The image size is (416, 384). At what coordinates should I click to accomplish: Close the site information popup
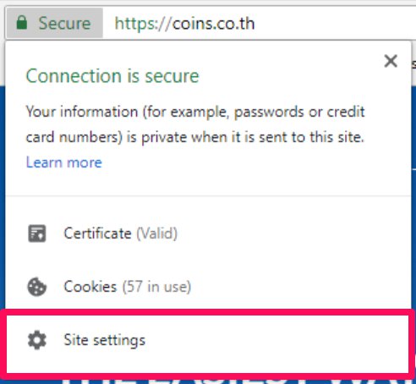click(391, 61)
